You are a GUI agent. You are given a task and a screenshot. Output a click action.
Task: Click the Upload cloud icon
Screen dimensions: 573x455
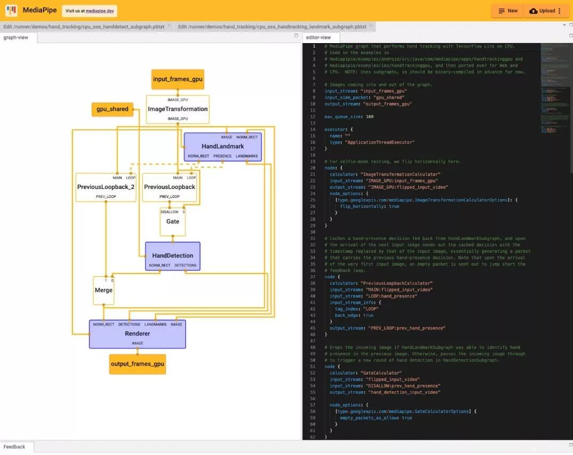pos(533,11)
